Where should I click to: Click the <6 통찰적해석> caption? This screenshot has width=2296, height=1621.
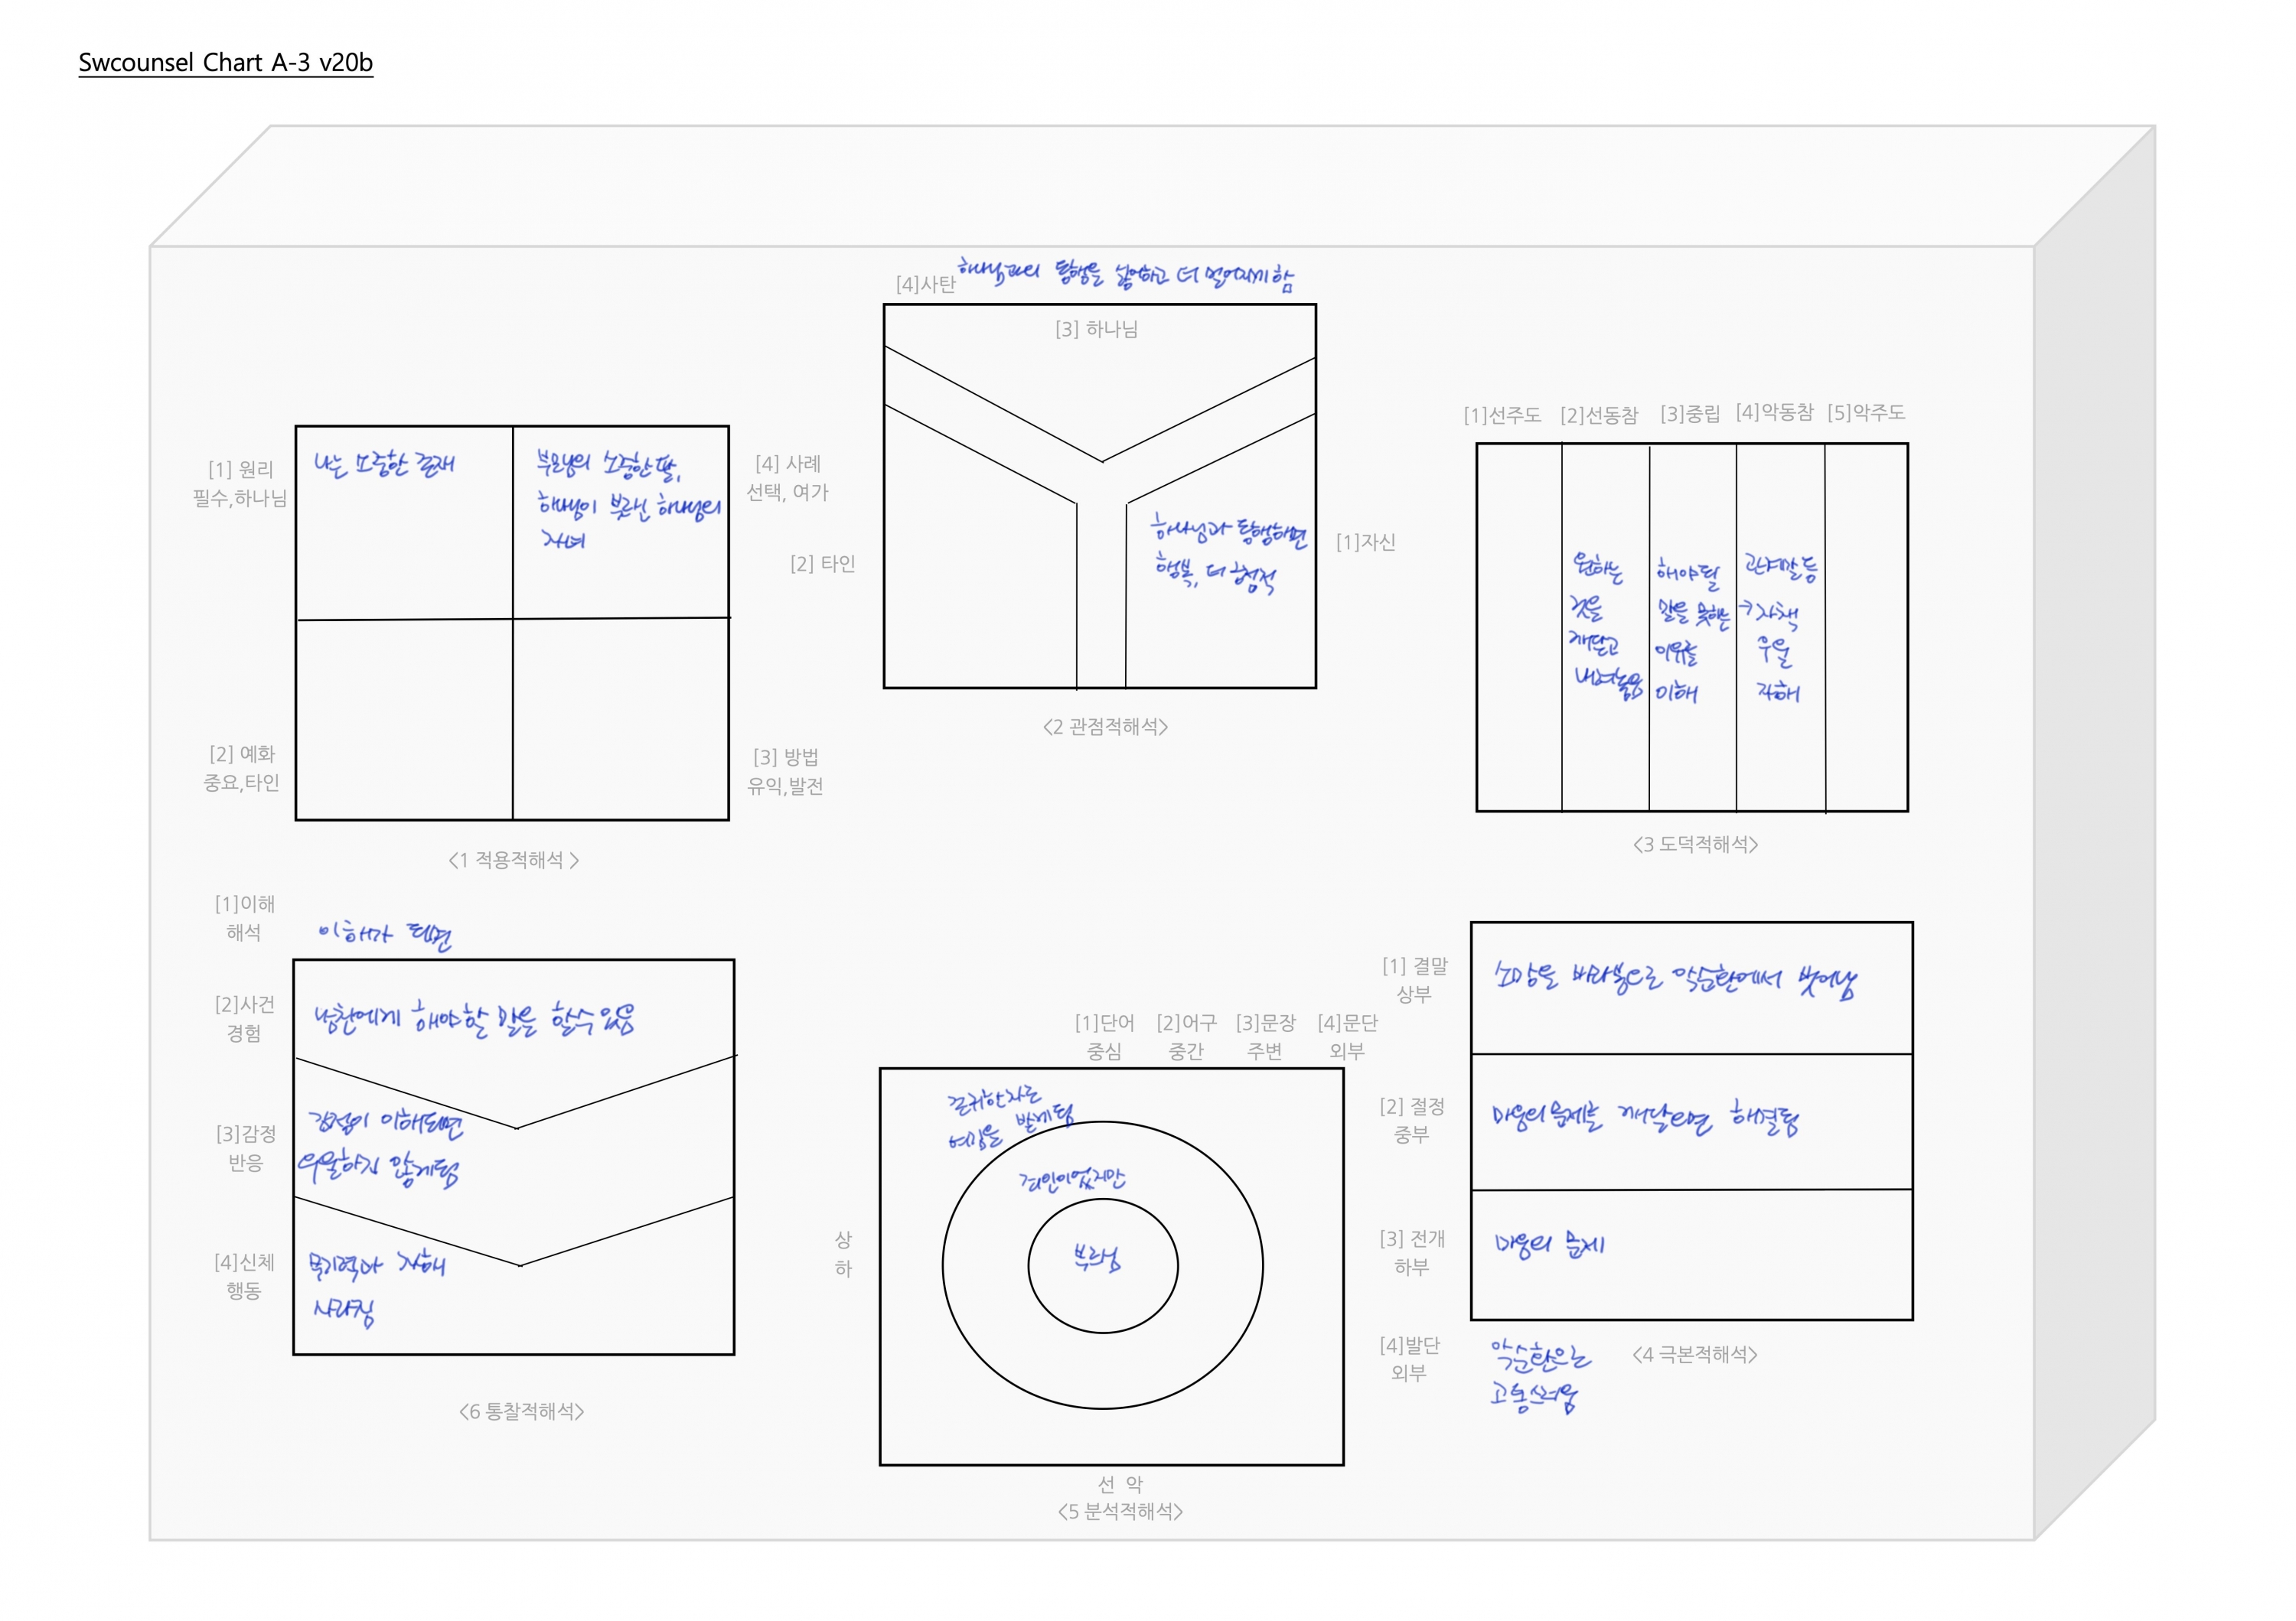pos(521,1412)
